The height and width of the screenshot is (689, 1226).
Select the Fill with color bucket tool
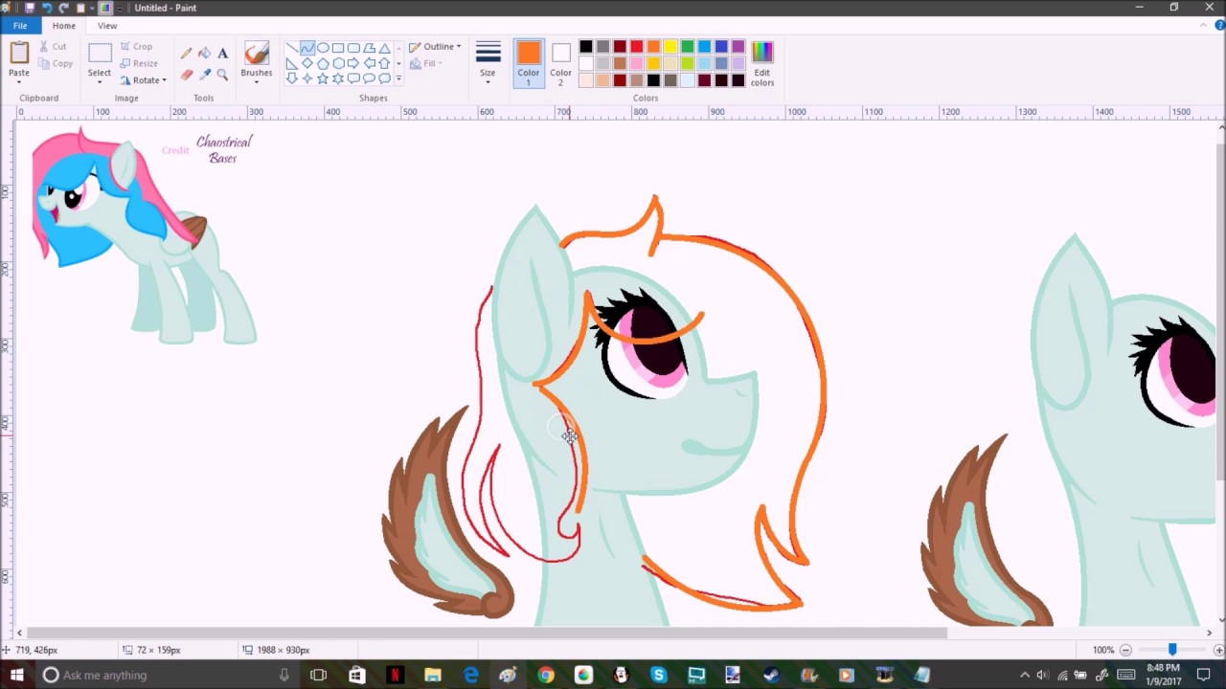(204, 54)
